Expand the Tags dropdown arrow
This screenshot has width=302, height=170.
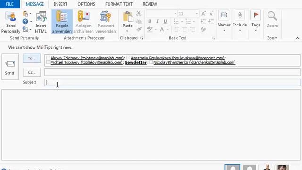[x=256, y=30]
